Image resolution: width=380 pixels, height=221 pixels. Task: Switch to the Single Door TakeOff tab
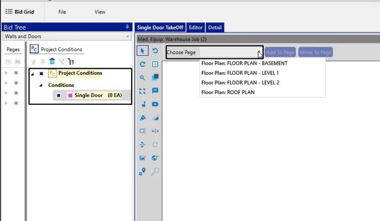click(160, 27)
